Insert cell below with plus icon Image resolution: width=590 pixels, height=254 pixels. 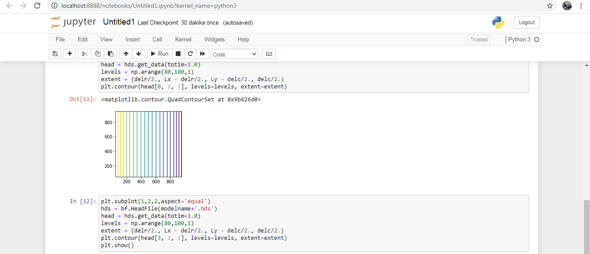pos(70,54)
